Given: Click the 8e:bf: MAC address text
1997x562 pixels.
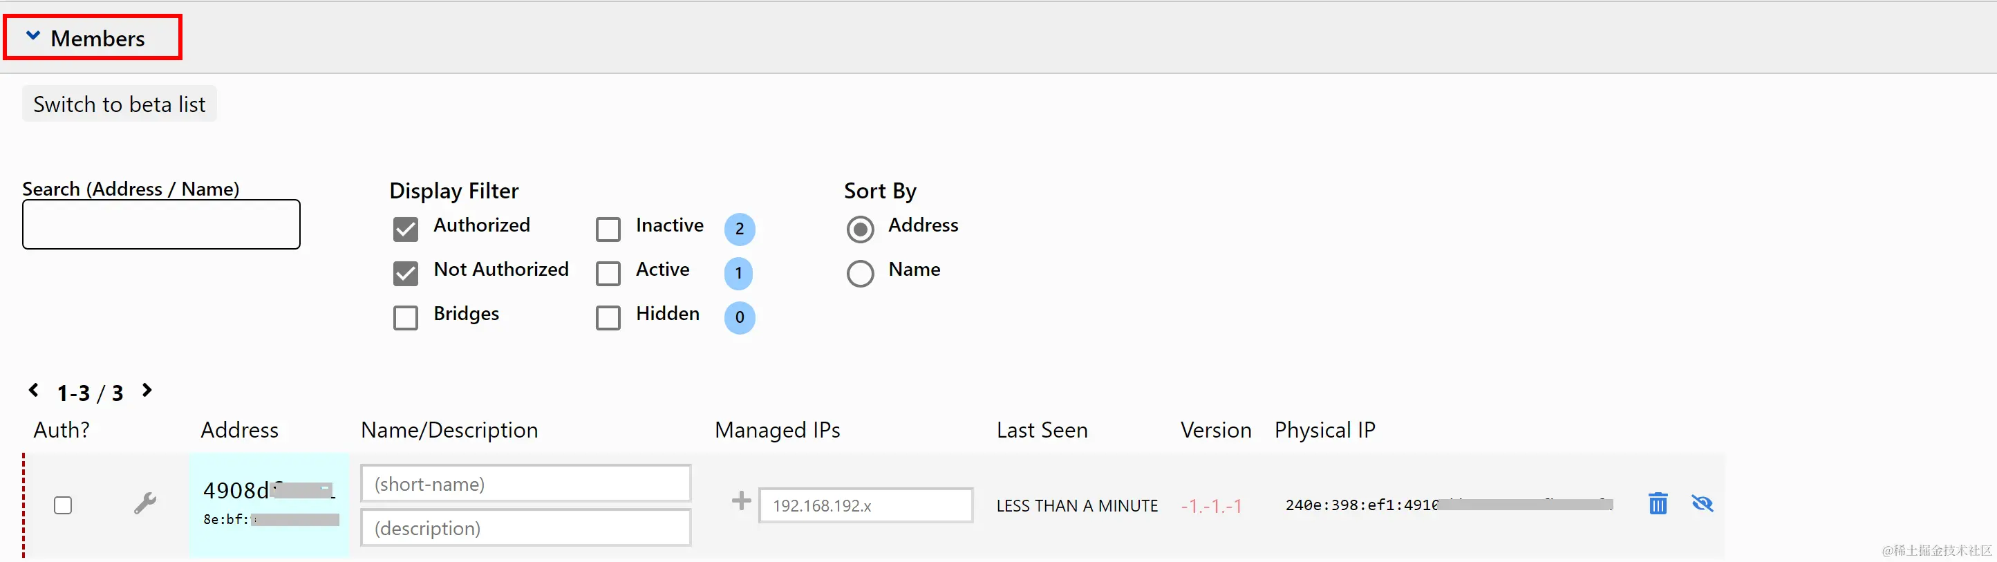Looking at the screenshot, I should pyautogui.click(x=272, y=519).
